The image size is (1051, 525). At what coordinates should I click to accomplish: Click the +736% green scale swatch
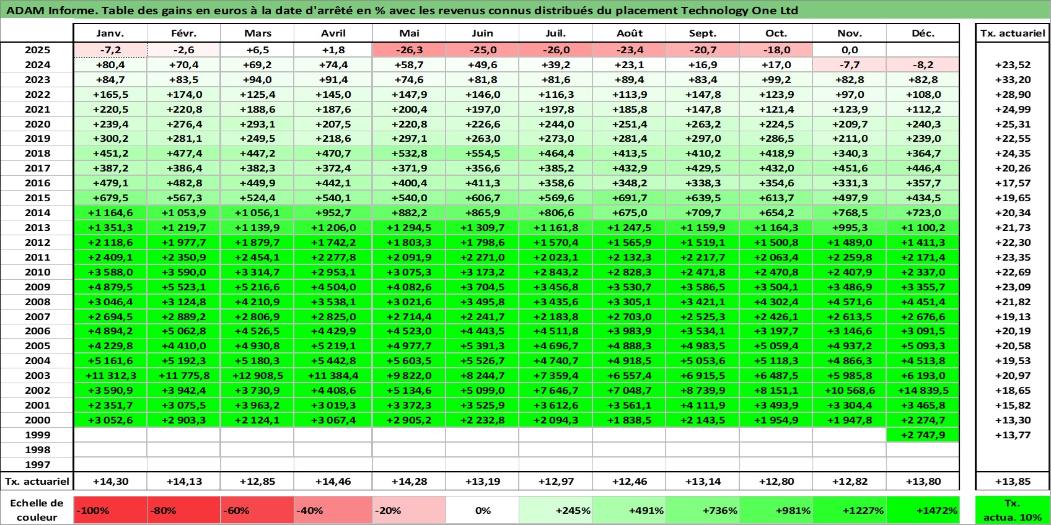(702, 510)
